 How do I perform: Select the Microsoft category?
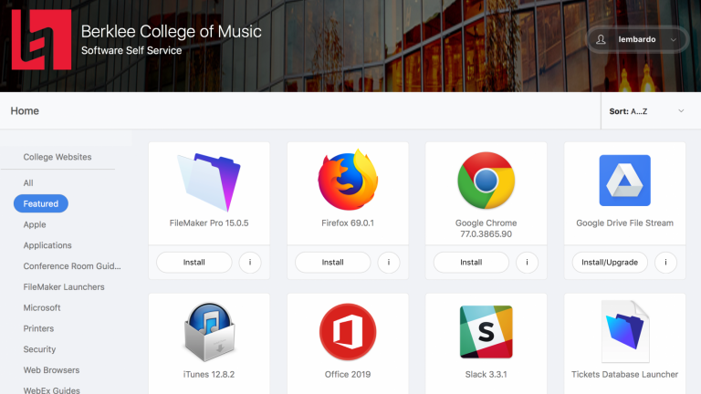pos(42,307)
